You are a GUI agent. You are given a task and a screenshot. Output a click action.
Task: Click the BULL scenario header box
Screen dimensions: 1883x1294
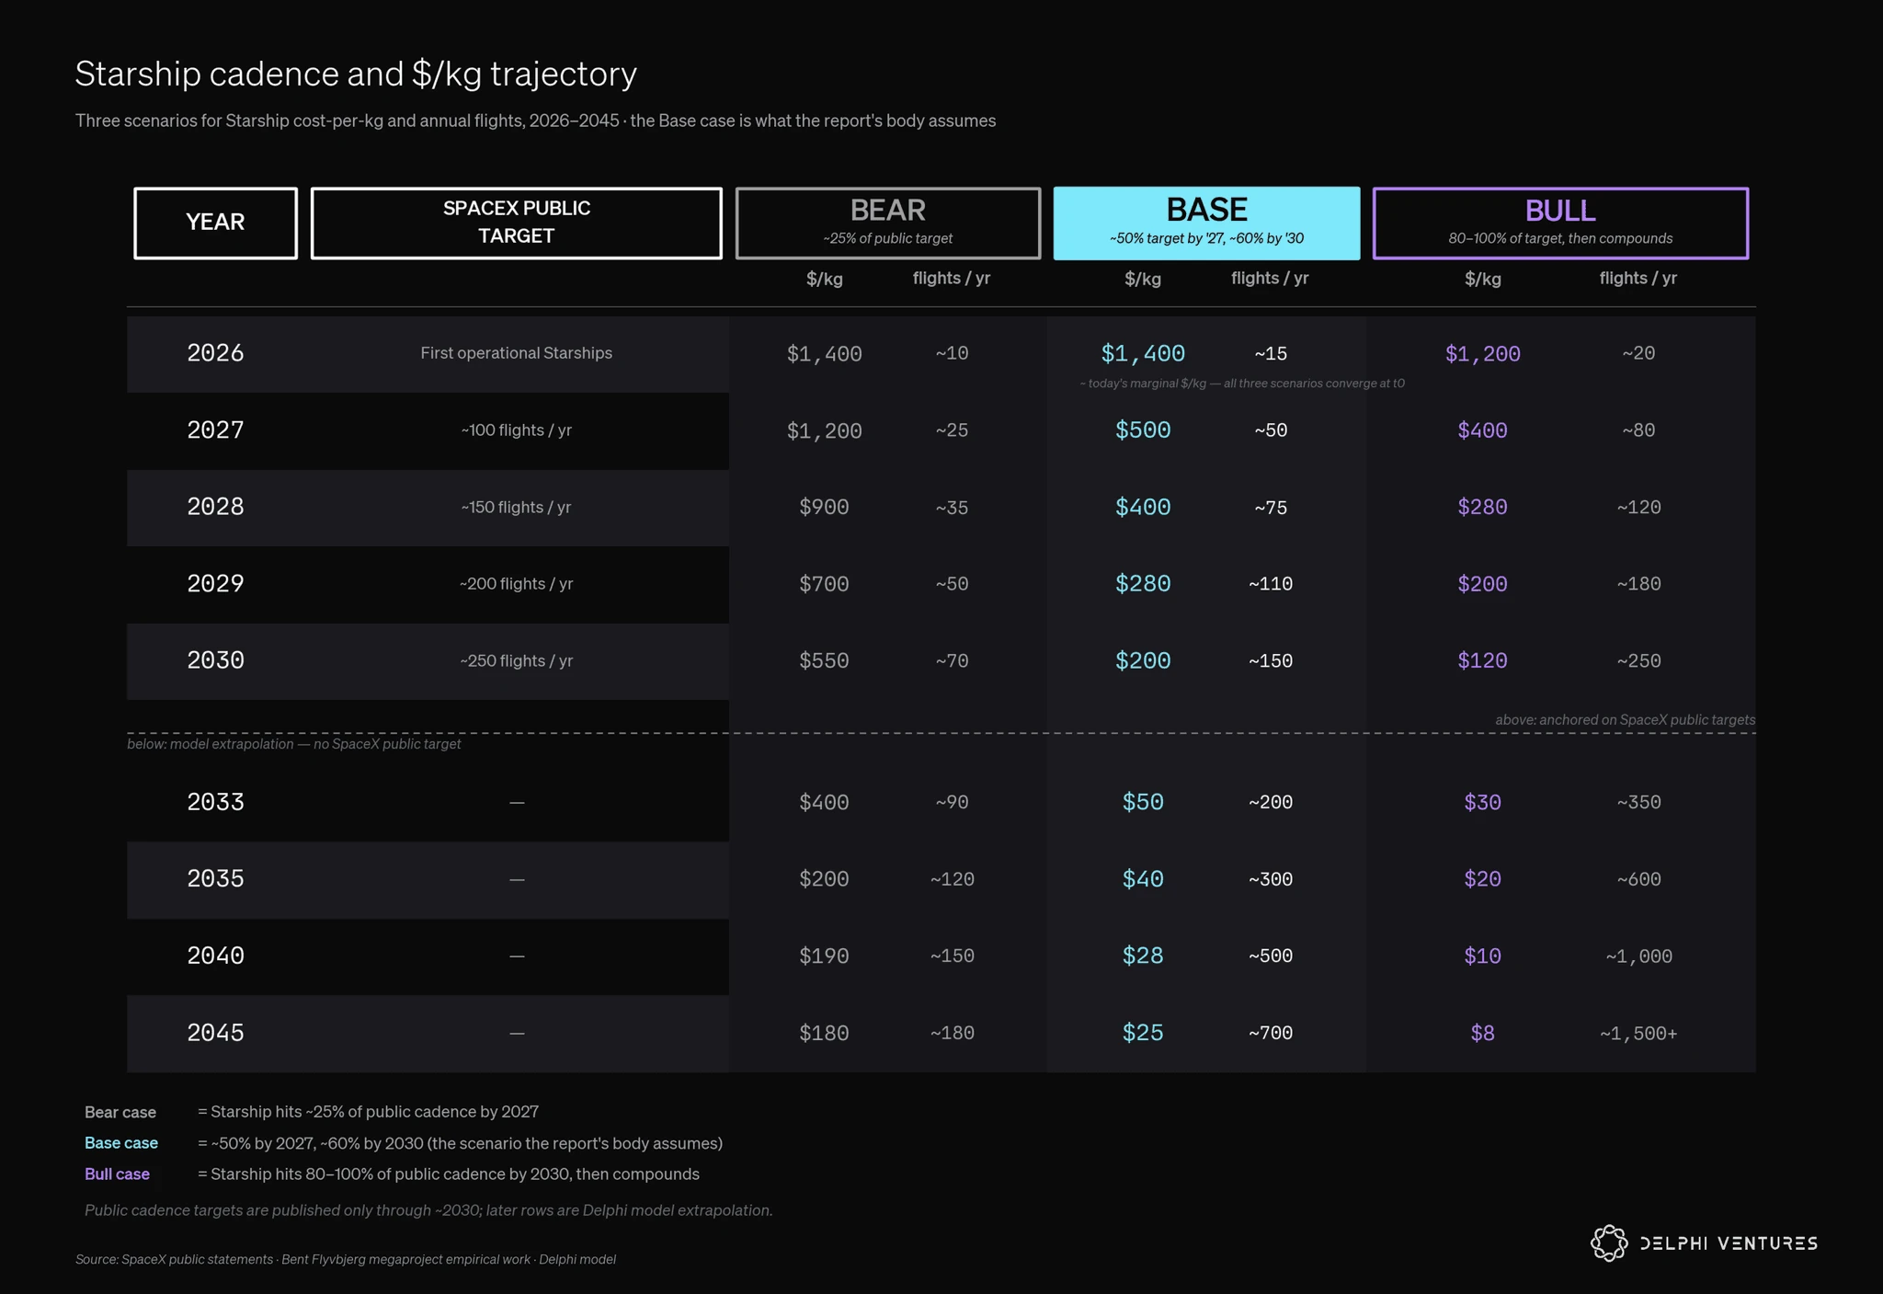pyautogui.click(x=1560, y=223)
